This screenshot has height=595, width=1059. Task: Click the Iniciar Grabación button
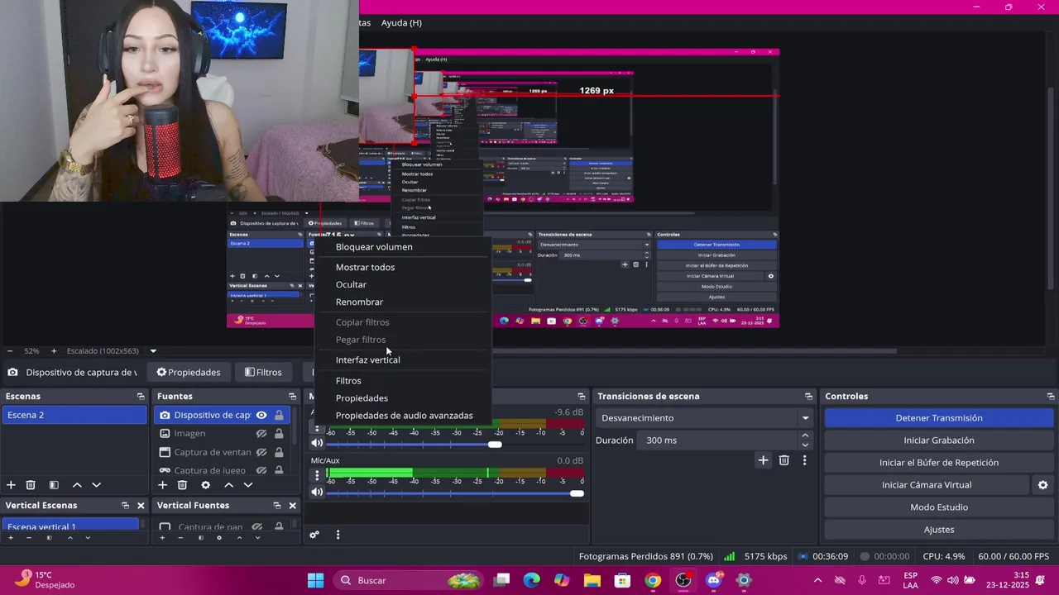pyautogui.click(x=939, y=440)
